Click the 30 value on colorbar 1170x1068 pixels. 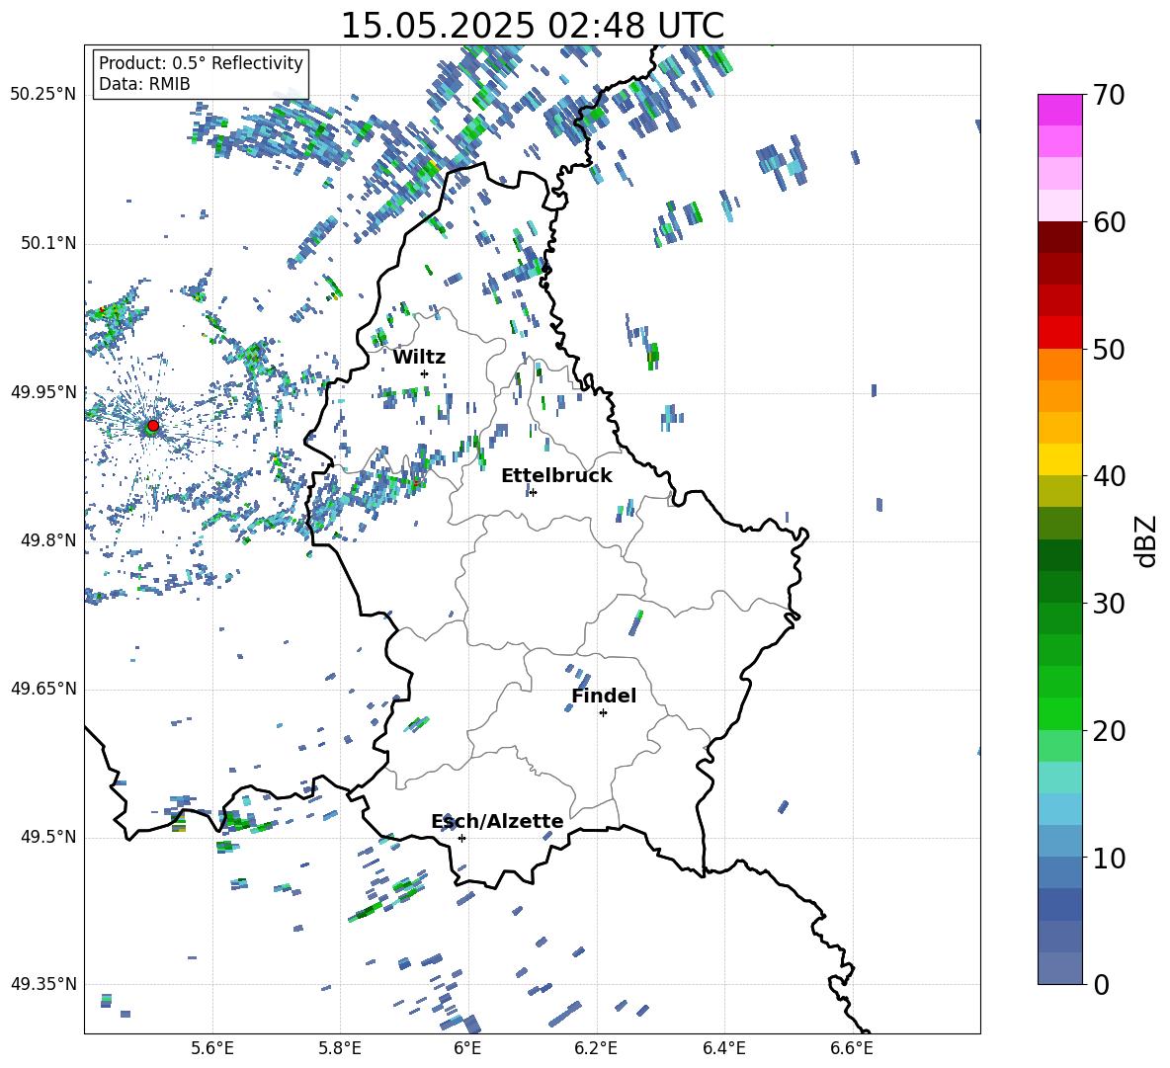1109,604
